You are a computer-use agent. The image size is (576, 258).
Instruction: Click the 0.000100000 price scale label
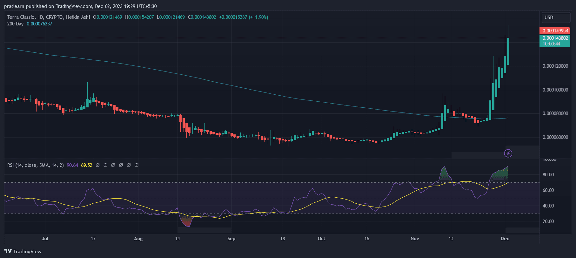point(555,90)
